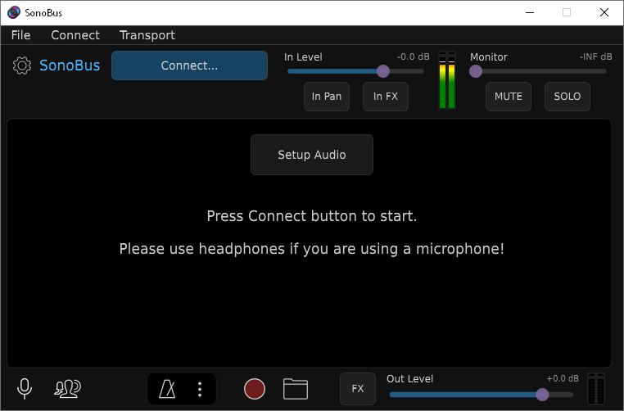
Task: Open settings via the gear icon
Action: pyautogui.click(x=22, y=65)
